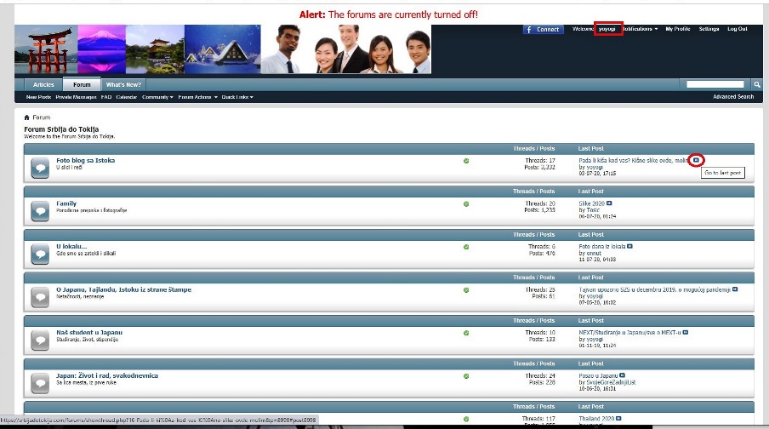Image resolution: width=769 pixels, height=429 pixels.
Task: Expand the Forum Actions menu
Action: coord(197,97)
